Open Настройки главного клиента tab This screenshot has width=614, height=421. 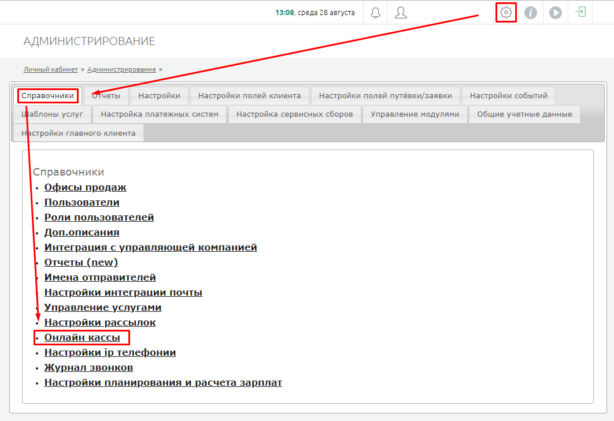coord(79,133)
